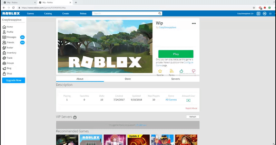Open the first recommended game thumbnail
This screenshot has height=145, width=276.
67,140
